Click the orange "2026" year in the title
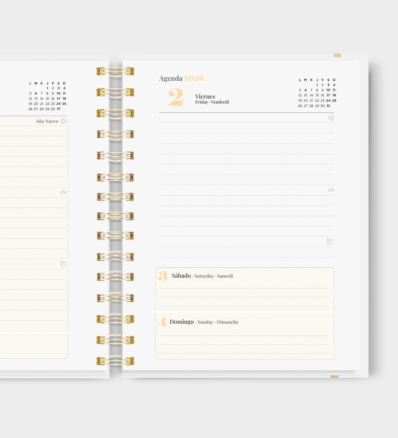 click(x=194, y=78)
